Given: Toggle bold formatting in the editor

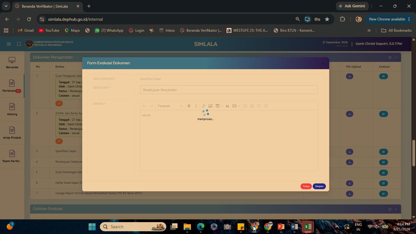Looking at the screenshot, I should (x=189, y=106).
